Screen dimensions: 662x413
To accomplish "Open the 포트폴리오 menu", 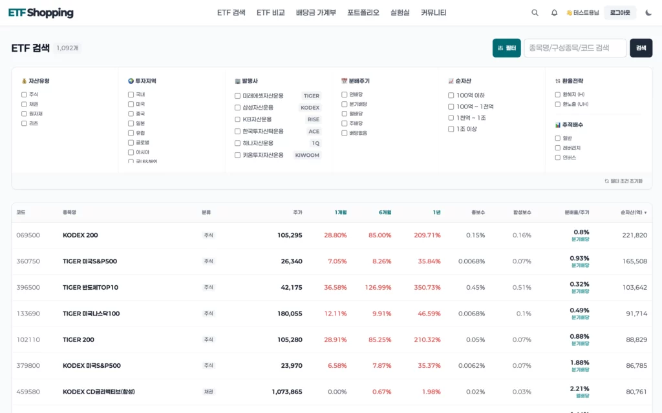I will [x=363, y=13].
